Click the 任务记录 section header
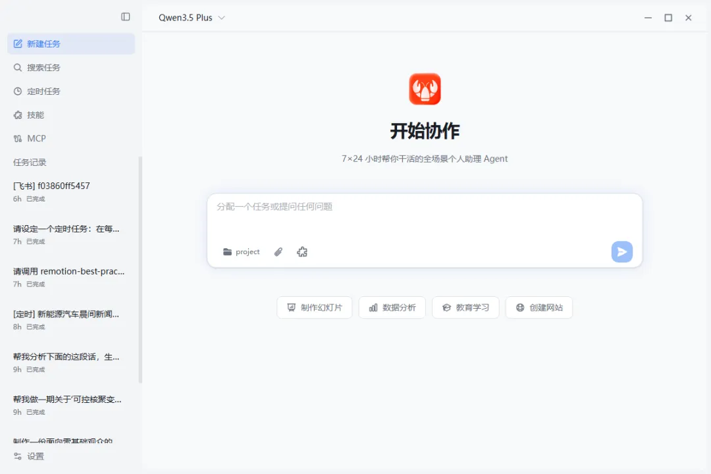 30,163
